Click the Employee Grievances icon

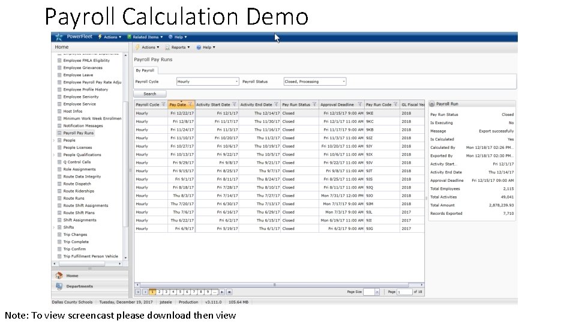59,68
